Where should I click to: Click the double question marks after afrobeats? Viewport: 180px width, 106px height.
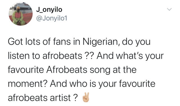pos(89,56)
